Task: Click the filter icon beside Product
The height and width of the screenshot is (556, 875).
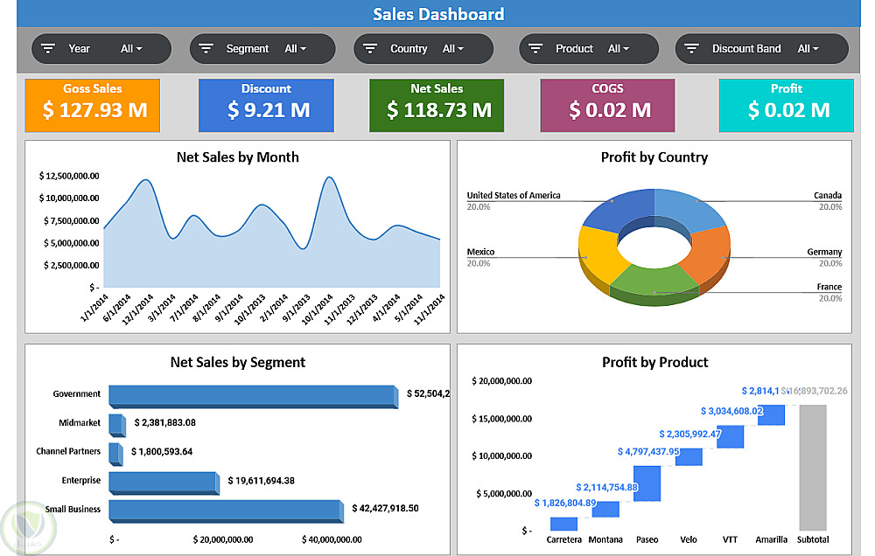Action: click(535, 48)
